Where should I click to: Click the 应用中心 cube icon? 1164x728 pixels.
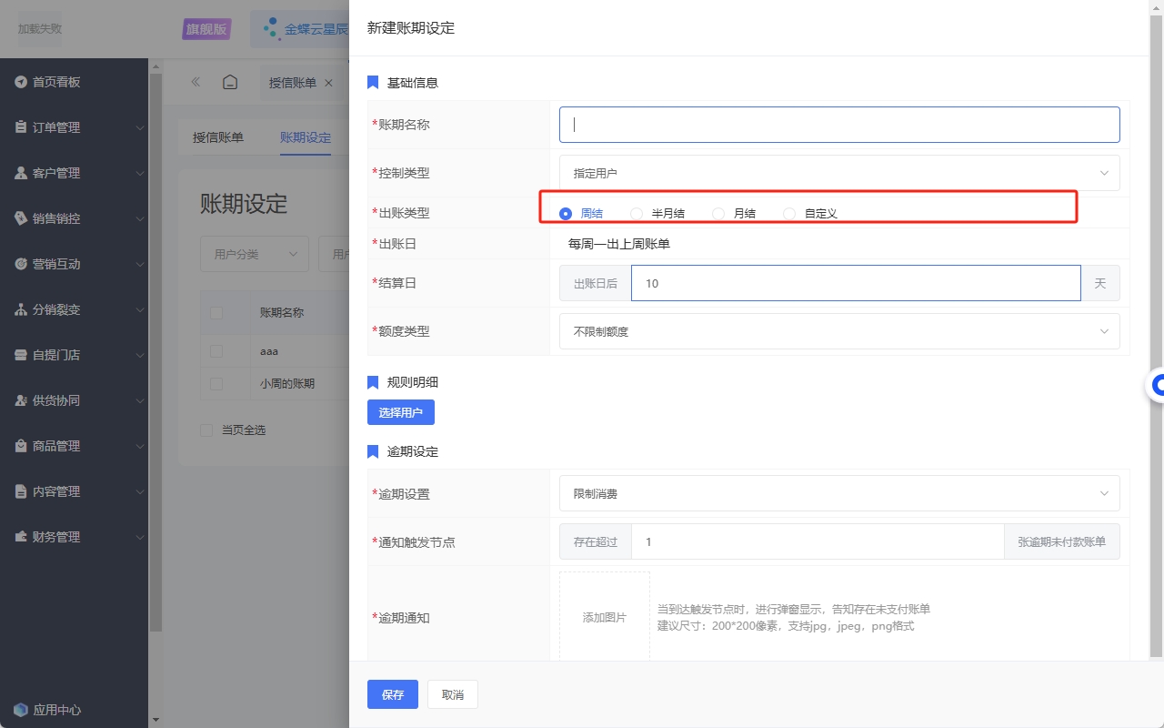tap(21, 710)
